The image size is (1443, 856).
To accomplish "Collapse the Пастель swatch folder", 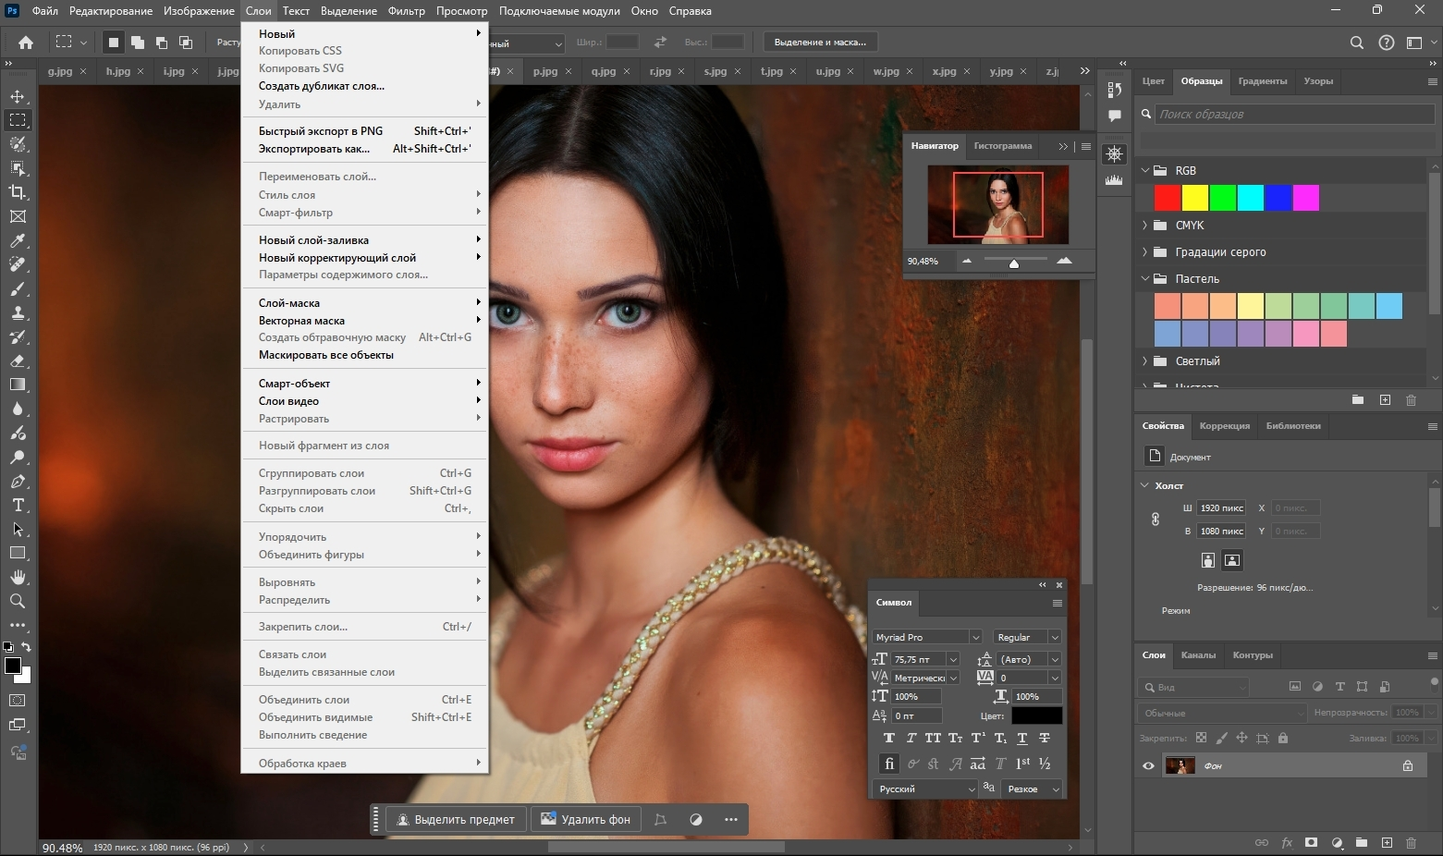I will point(1145,278).
